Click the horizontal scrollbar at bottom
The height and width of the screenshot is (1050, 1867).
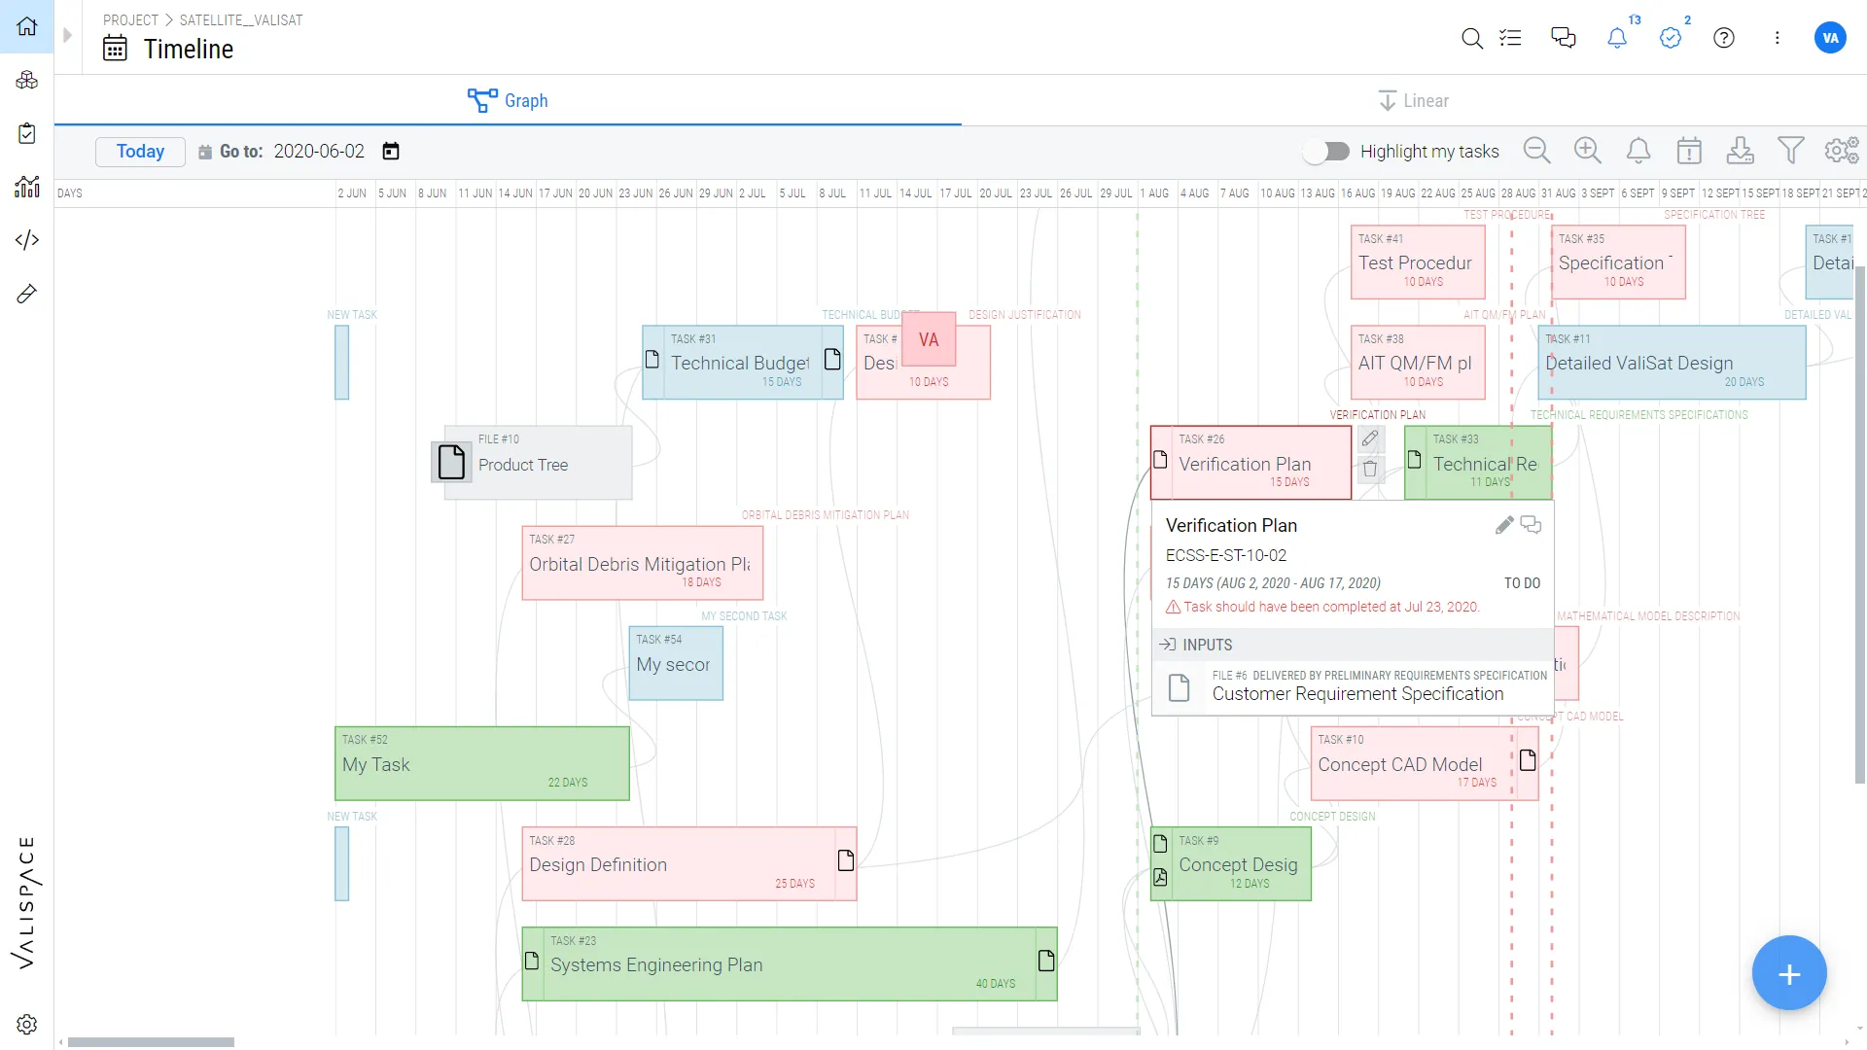pyautogui.click(x=151, y=1042)
